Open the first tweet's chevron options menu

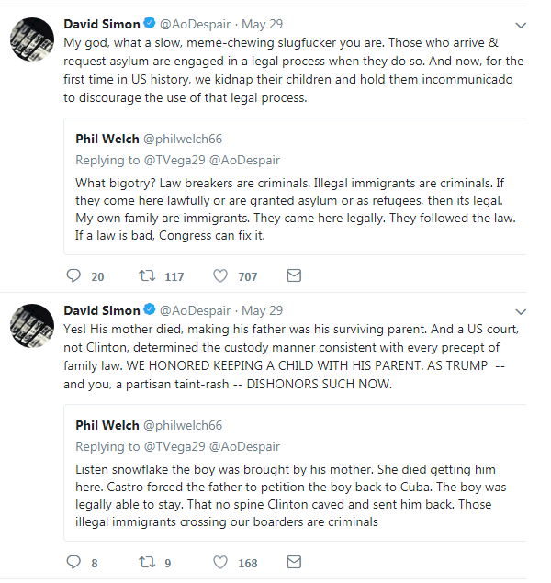point(521,26)
